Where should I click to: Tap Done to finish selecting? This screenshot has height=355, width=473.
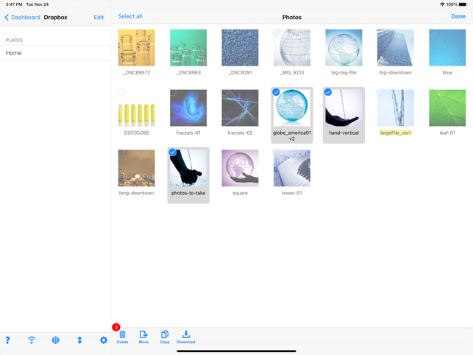[458, 16]
